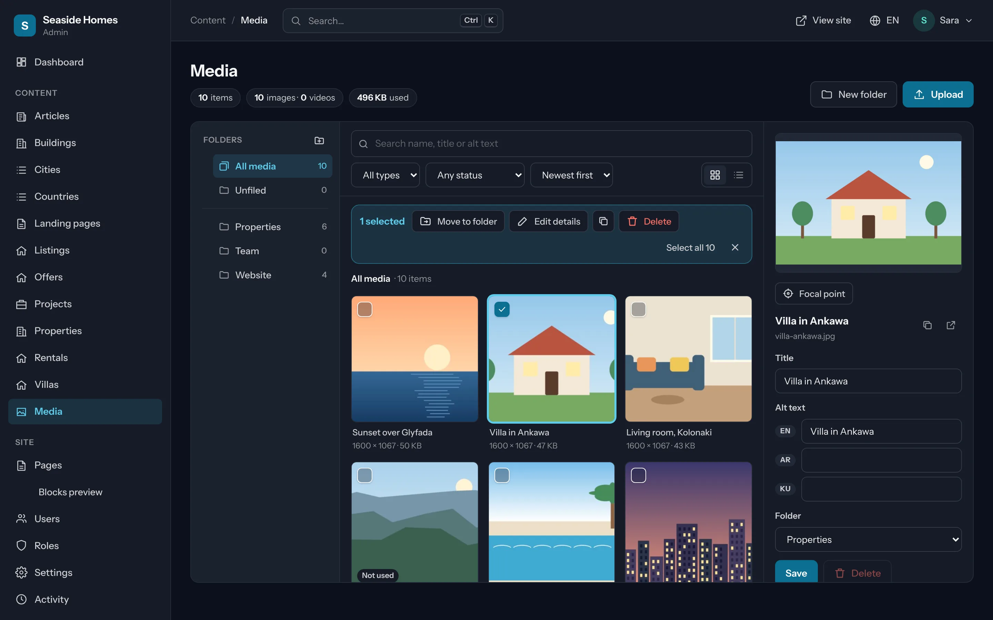Click the Settings gear icon
The height and width of the screenshot is (620, 993).
21,572
